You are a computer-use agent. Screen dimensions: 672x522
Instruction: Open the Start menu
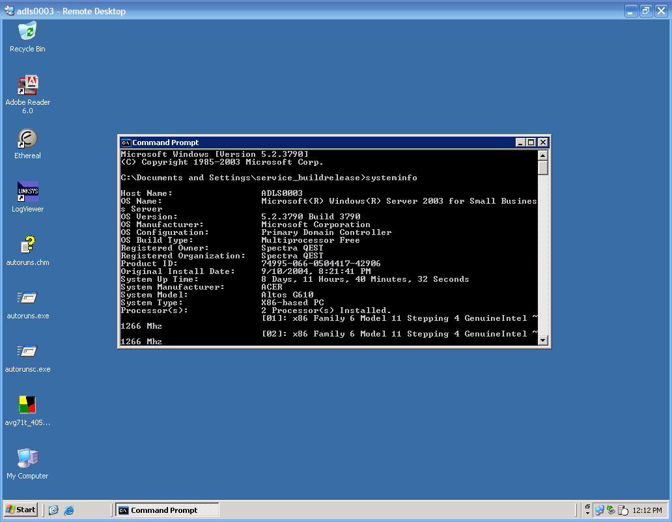pyautogui.click(x=21, y=510)
